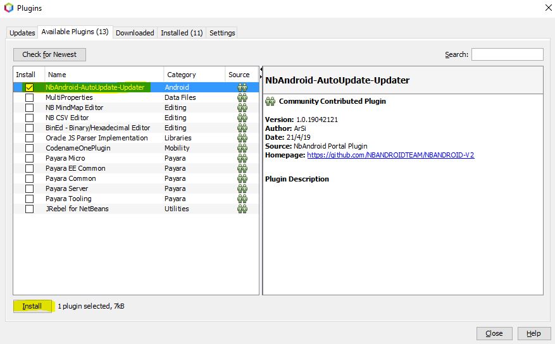Screen dimensions: 555x344
Task: Click the Install button
Action: coord(32,306)
